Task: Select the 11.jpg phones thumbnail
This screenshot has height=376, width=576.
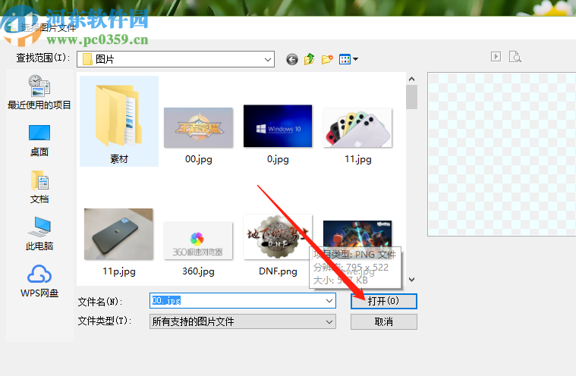Action: pyautogui.click(x=357, y=127)
